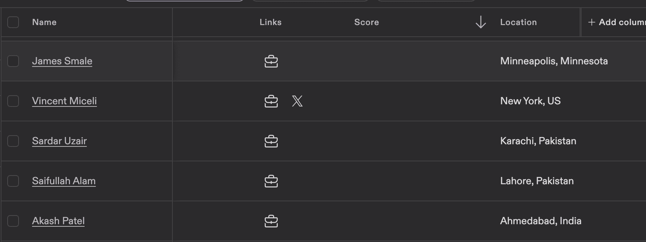Click Akash Patel's briefcase icon
The height and width of the screenshot is (242, 646).
[x=271, y=221]
